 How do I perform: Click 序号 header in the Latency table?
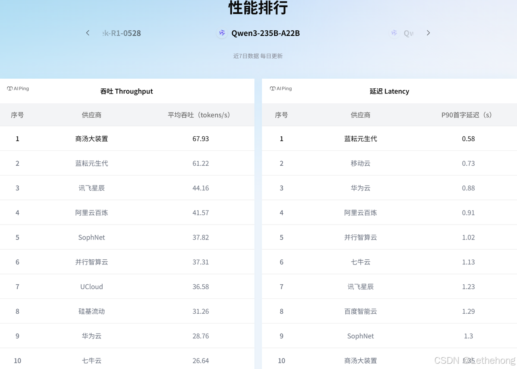(x=282, y=115)
